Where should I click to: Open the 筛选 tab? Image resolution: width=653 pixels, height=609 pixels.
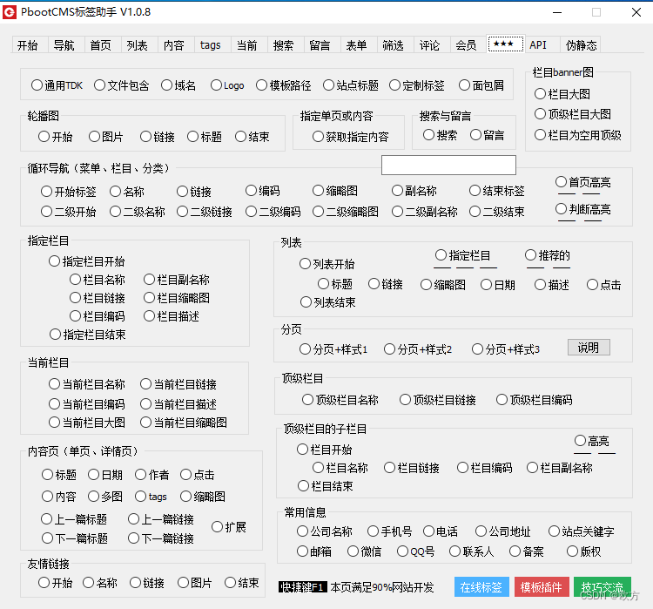coord(394,45)
